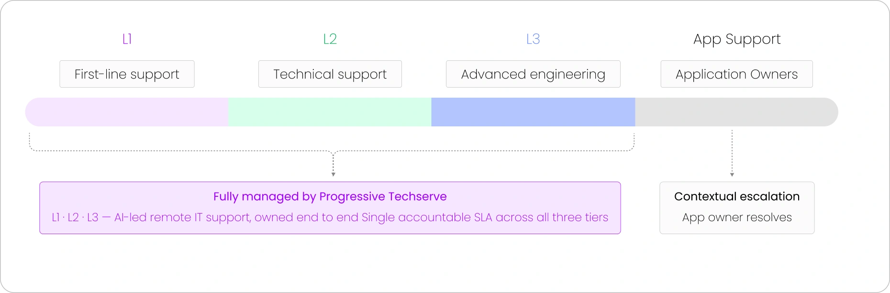This screenshot has width=890, height=293.
Task: Click the lavender L1 bar segment
Action: (x=127, y=112)
